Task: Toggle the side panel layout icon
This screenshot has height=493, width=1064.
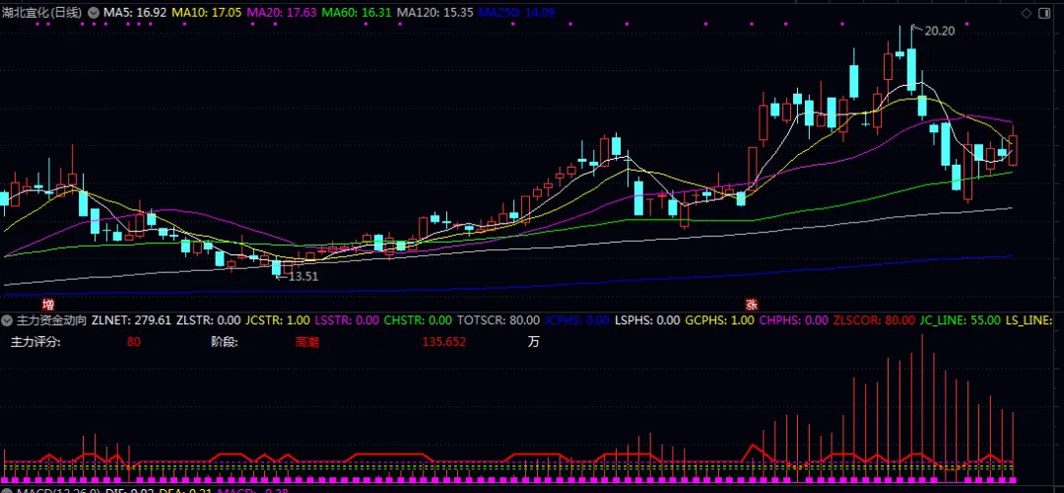Action: point(1043,13)
